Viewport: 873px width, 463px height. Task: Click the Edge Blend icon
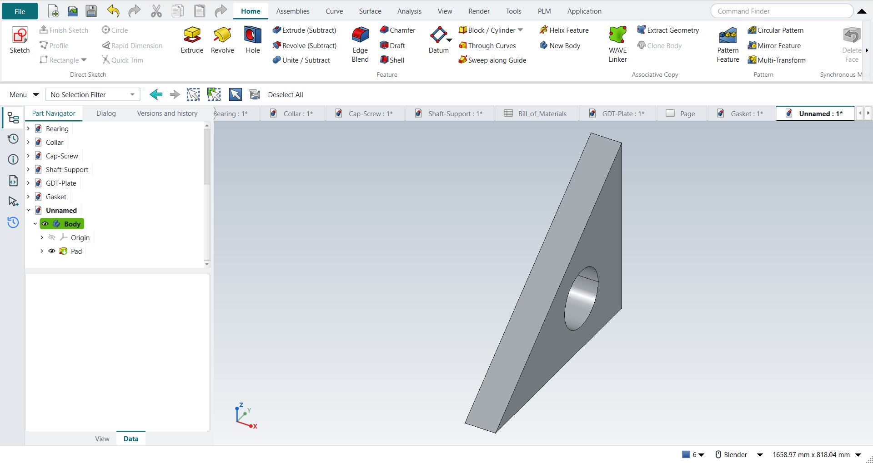pyautogui.click(x=360, y=44)
